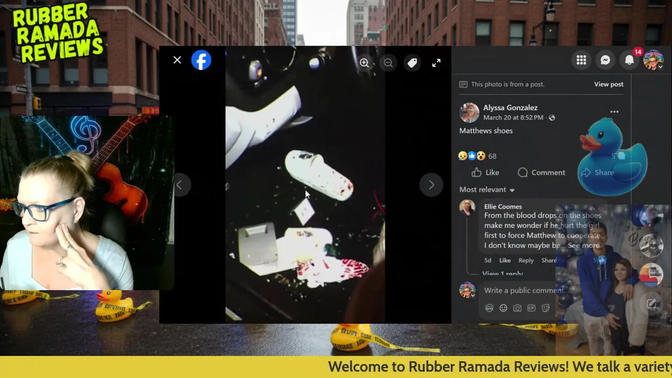Switch commenting identity avatar dropdown
Viewport: 672px width, 378px height.
tap(467, 290)
